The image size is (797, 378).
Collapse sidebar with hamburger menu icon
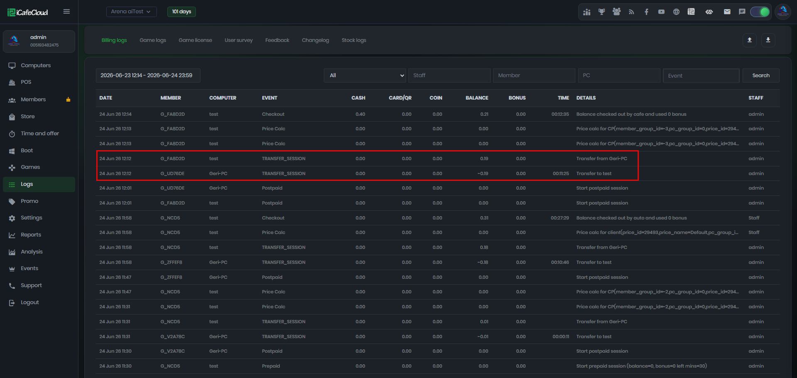pos(66,12)
